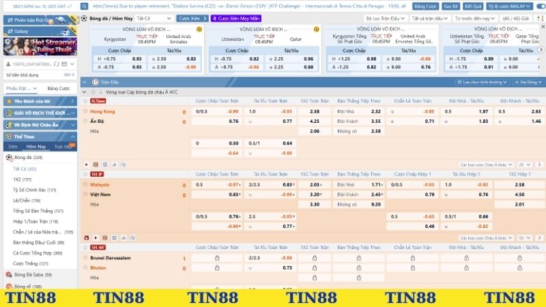The width and height of the screenshot is (546, 307).
Task: Select Tổng Số Bàn Thắng market
Action: [38, 211]
